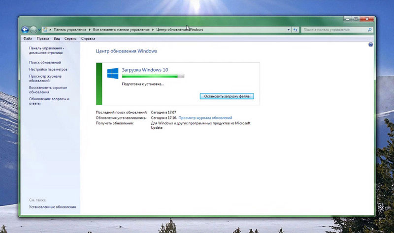This screenshot has height=233, width=394.
Task: Open the 'Вид' menu
Action: [57, 38]
